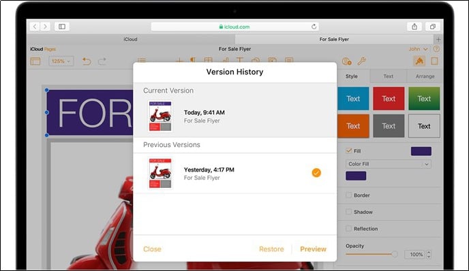Viewport: 469px width, 271px height.
Task: Enable the Border checkbox
Action: (x=348, y=195)
